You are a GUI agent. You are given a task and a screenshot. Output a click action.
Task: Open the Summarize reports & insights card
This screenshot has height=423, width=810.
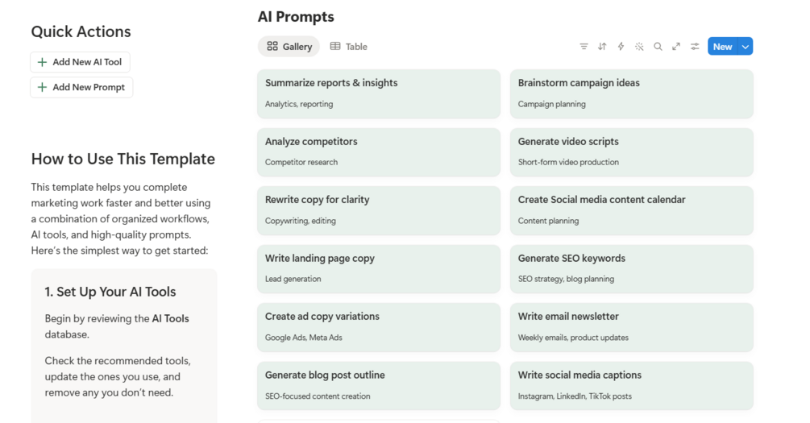point(379,93)
